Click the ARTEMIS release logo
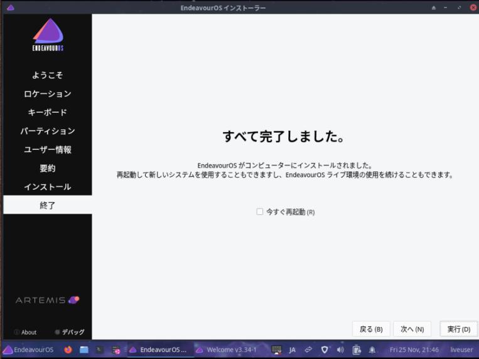This screenshot has width=479, height=359. (x=48, y=300)
